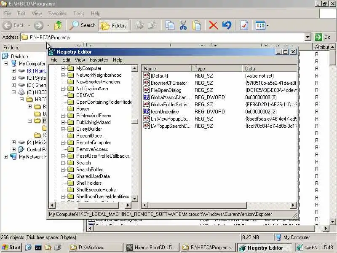
Task: Expand the QueryBuilder registry key
Action: coord(63,129)
